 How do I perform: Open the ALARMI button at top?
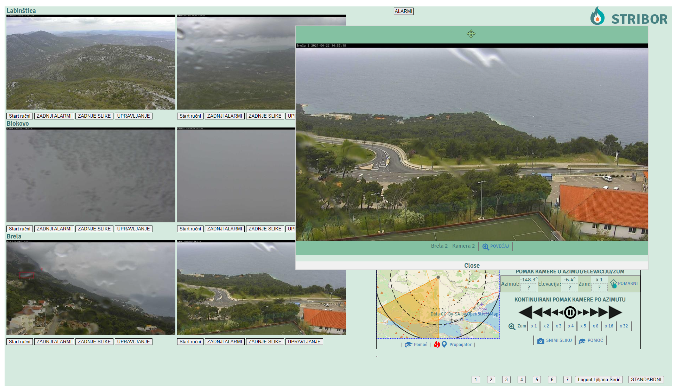(403, 11)
